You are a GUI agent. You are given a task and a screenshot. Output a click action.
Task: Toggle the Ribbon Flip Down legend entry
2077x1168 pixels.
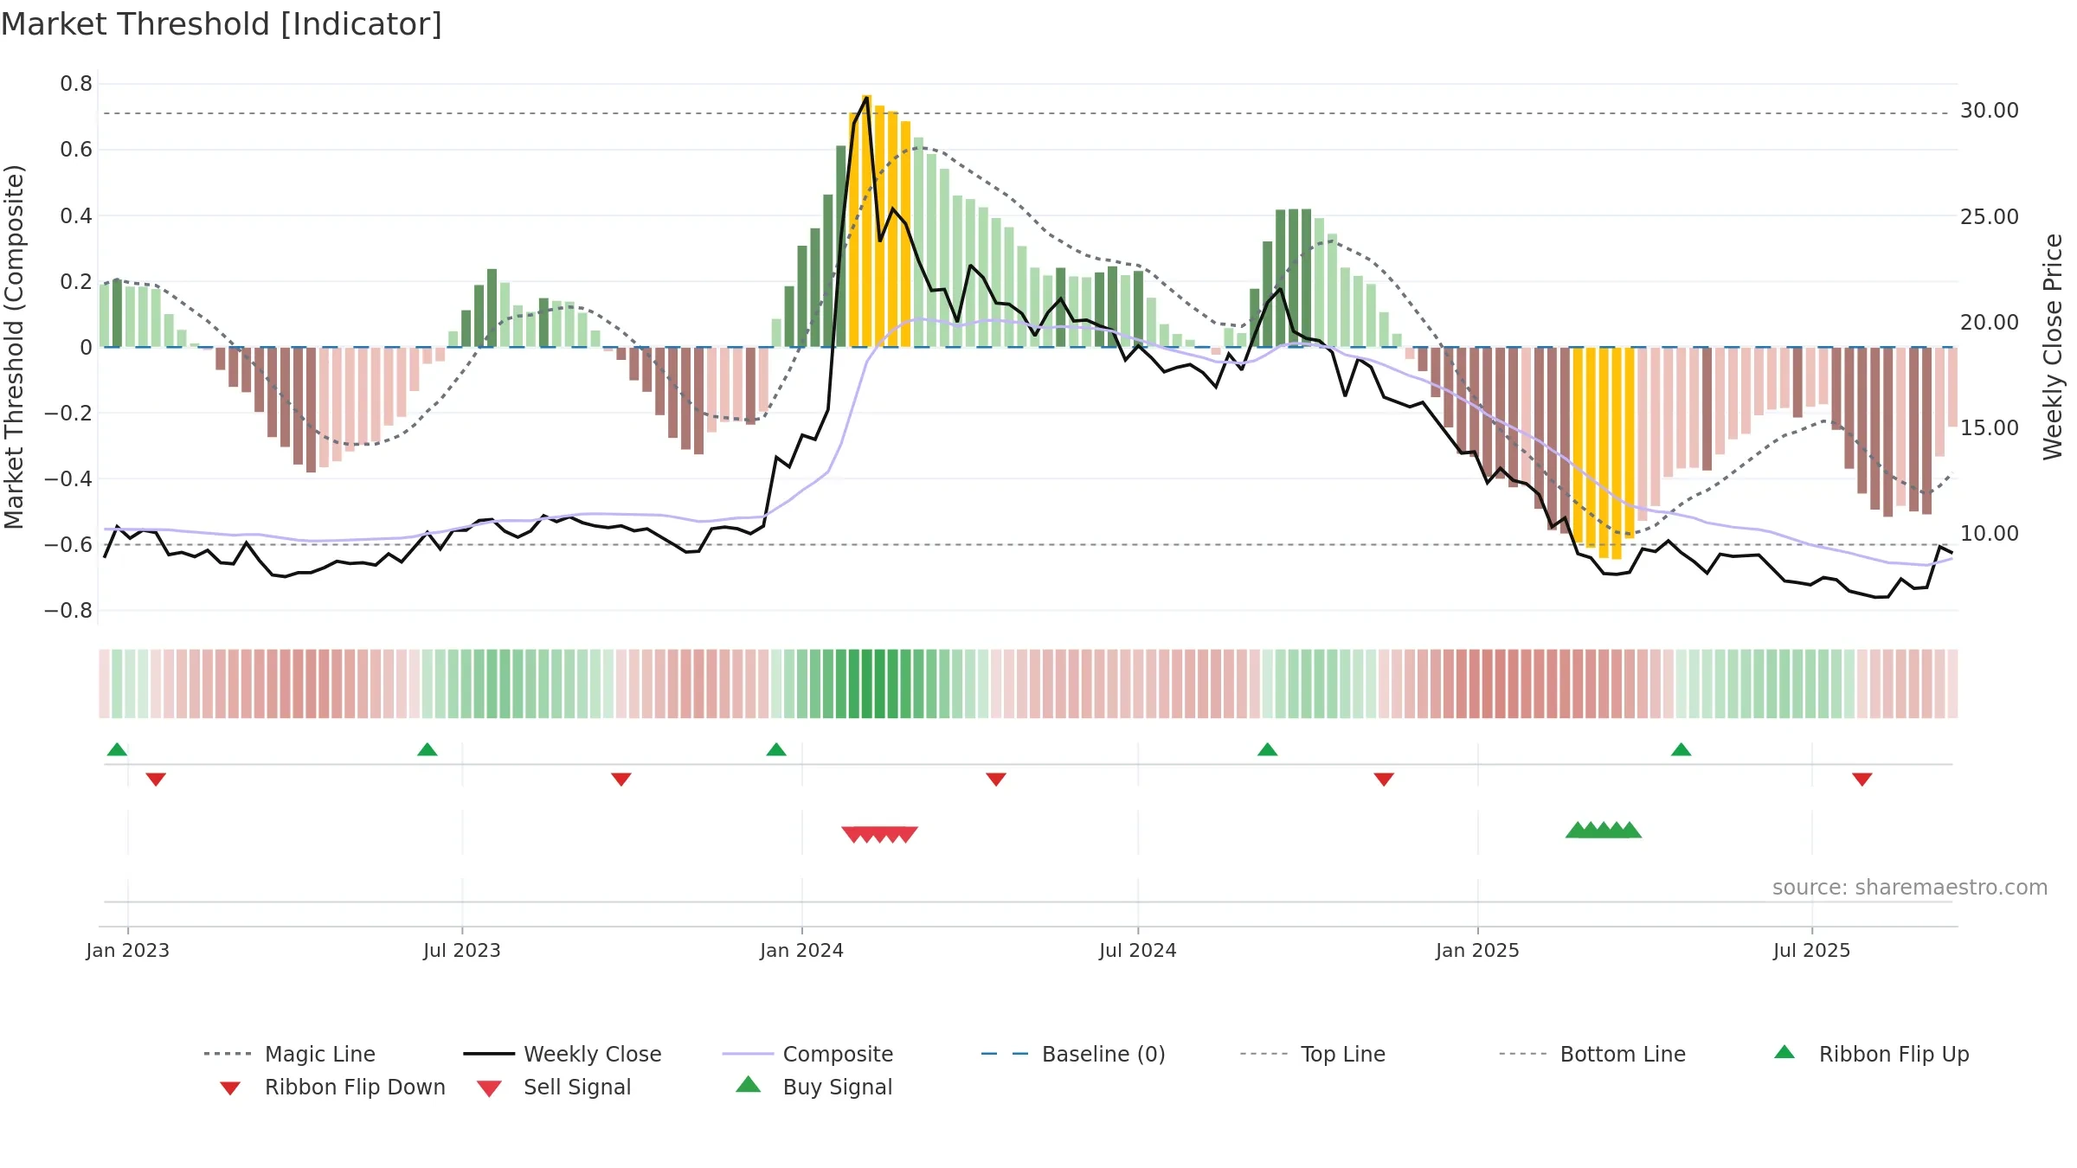[x=332, y=1087]
